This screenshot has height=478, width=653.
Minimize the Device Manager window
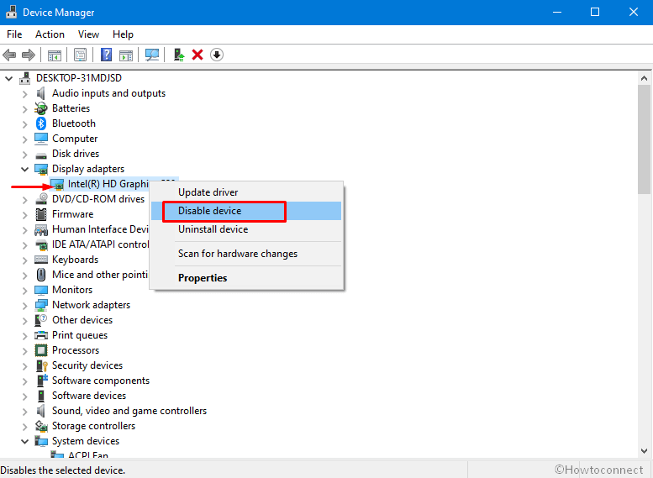point(557,12)
